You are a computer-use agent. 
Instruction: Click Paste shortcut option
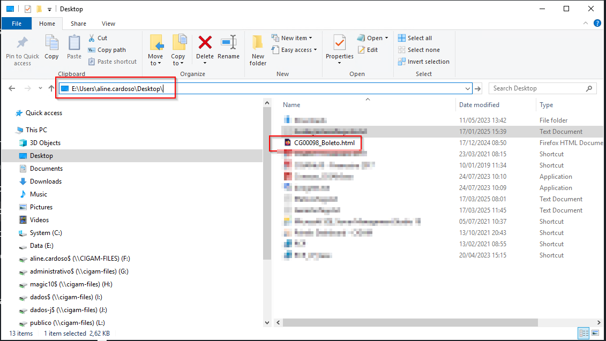tap(112, 62)
